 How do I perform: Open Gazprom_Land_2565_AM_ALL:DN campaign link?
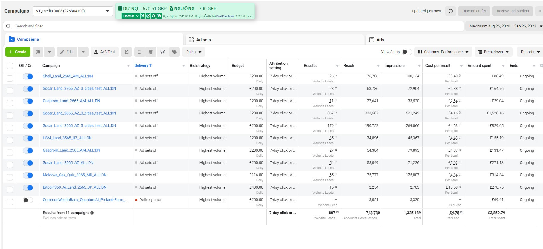[71, 150]
